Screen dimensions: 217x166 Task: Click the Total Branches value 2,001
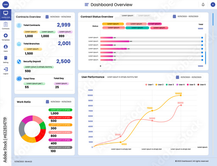tap(64, 43)
